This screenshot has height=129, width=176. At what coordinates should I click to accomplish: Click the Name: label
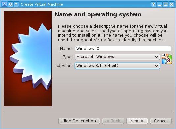pos(66,49)
